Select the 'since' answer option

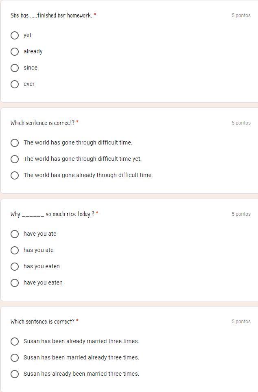pyautogui.click(x=15, y=68)
